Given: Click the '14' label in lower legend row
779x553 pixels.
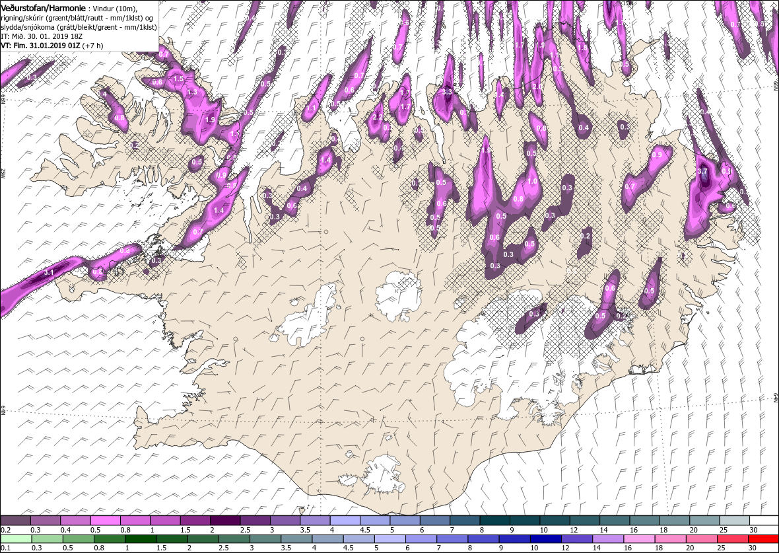Looking at the screenshot, I should [595, 548].
